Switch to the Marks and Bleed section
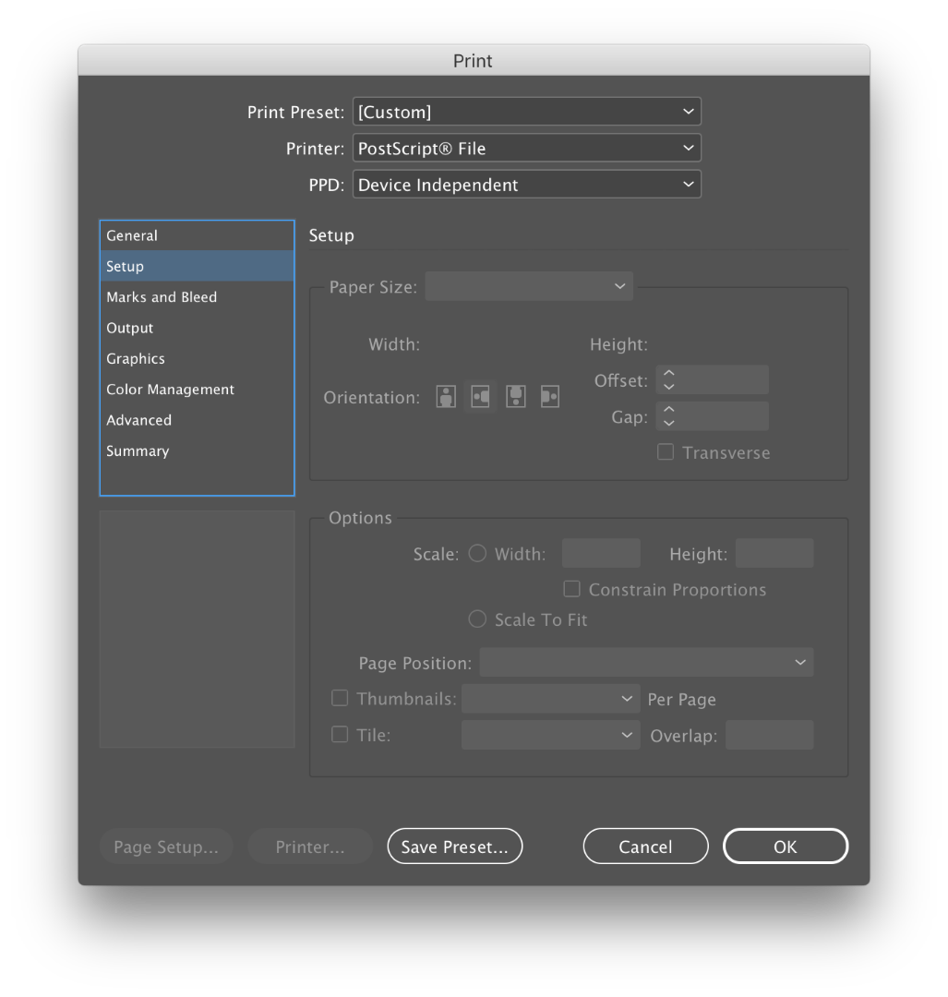Viewport: 948px width, 997px height. point(162,297)
